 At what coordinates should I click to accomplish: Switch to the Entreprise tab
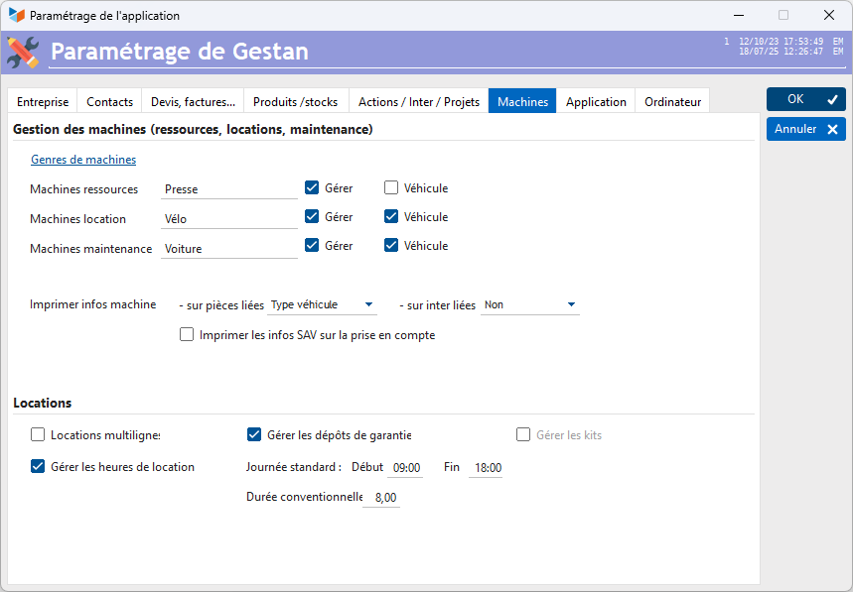43,102
